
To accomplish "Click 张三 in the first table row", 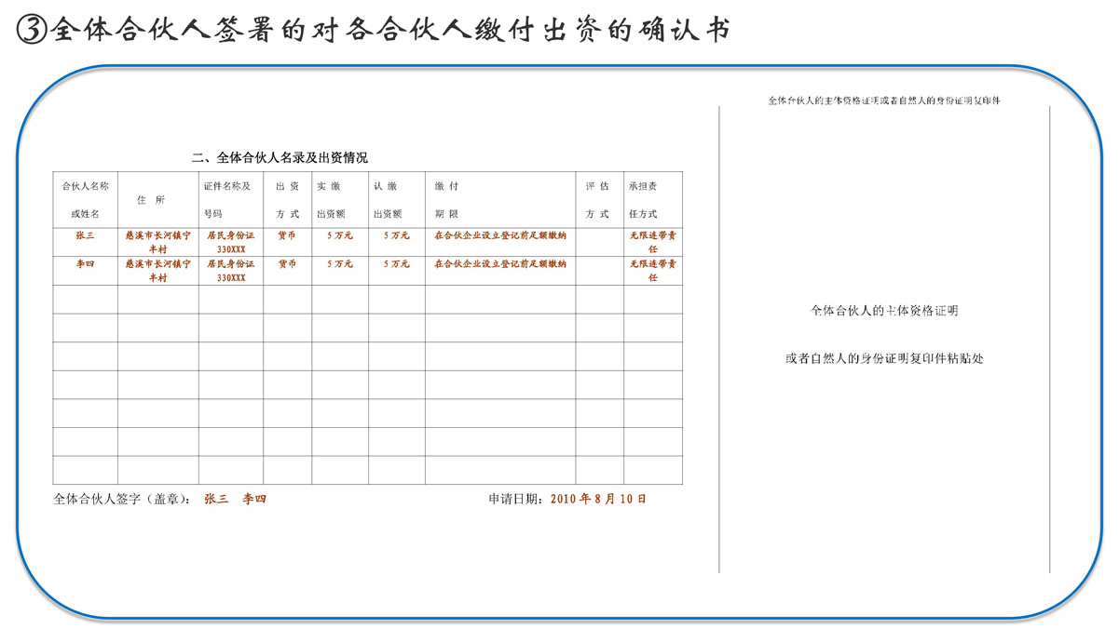I will [x=85, y=235].
